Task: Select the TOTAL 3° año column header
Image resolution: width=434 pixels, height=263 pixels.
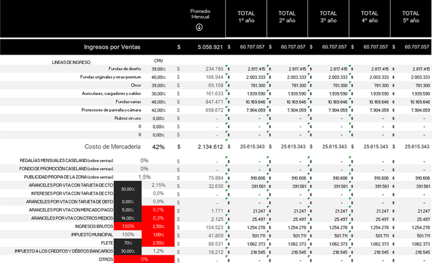Action: [x=328, y=17]
